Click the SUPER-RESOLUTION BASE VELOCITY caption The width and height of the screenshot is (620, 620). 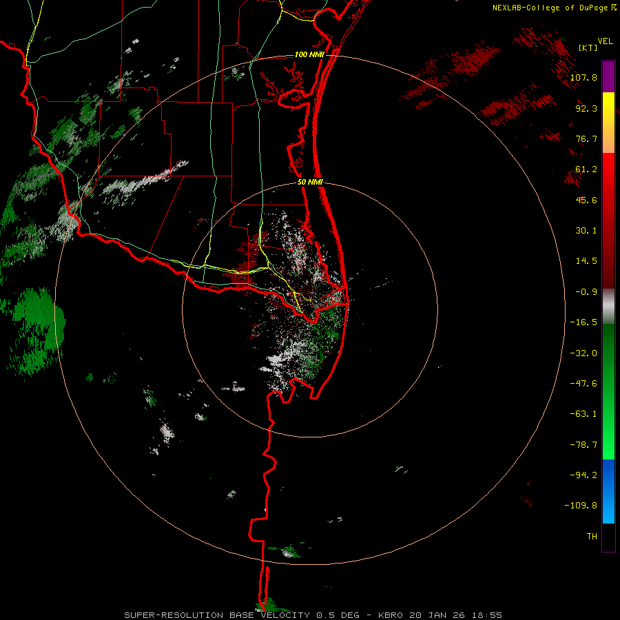pyautogui.click(x=217, y=615)
